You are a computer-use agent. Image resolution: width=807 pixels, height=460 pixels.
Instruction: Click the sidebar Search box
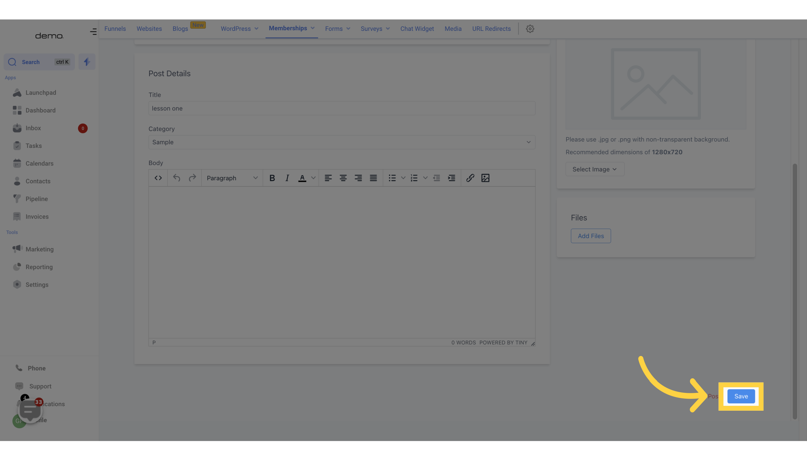pos(39,62)
